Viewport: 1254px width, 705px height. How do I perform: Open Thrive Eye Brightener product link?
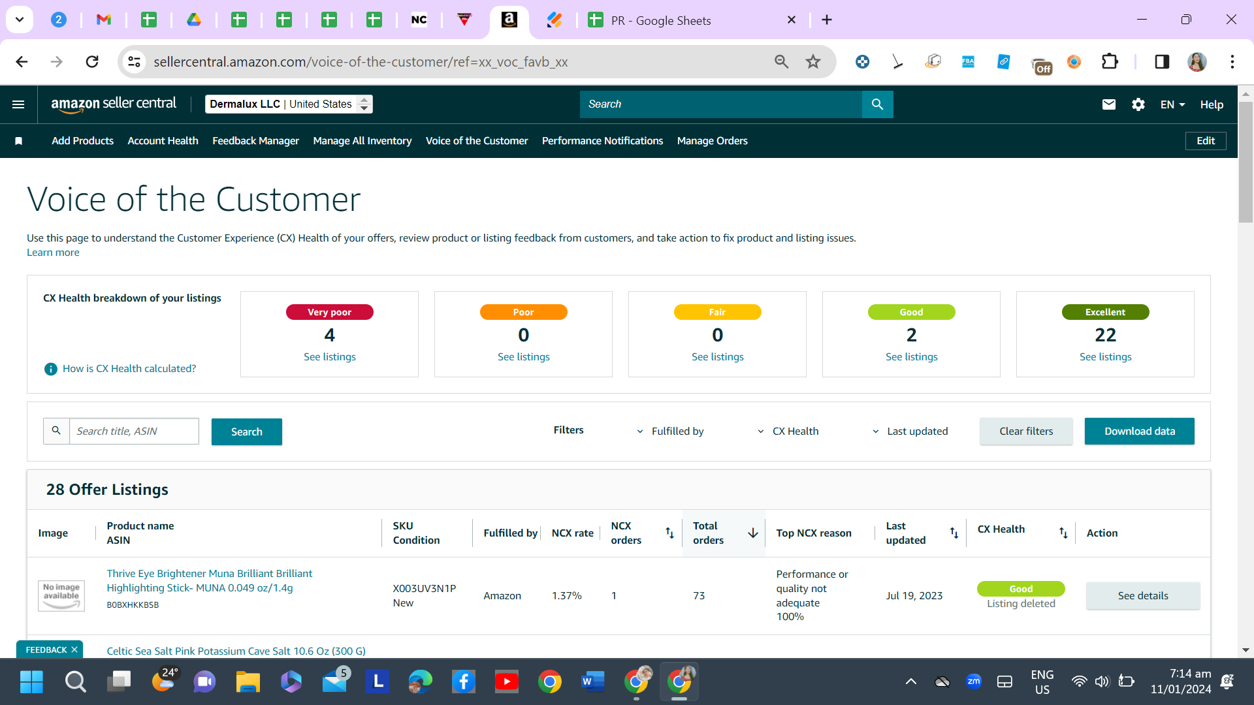(x=210, y=581)
